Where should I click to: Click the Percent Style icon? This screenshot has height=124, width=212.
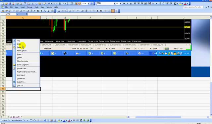coord(153,4)
